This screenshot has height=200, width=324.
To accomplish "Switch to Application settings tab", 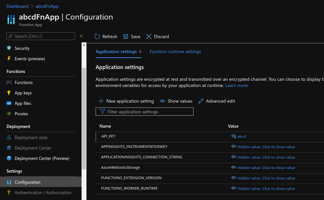I will point(116,51).
